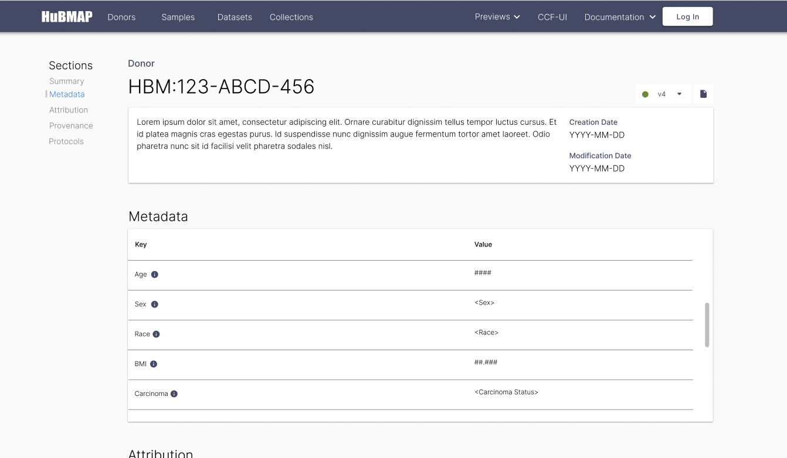The height and width of the screenshot is (458, 787).
Task: Click the HBM:123-ABCD-456 donor title
Action: (x=222, y=87)
